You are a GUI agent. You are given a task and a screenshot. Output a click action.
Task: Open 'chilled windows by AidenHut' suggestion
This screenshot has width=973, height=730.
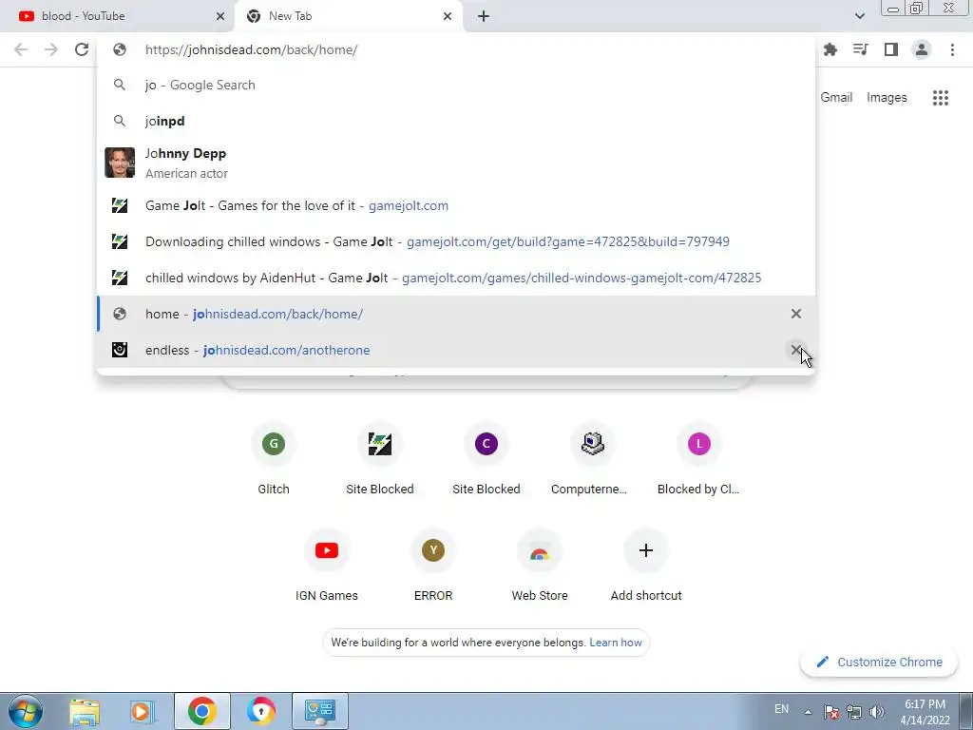coord(456,278)
